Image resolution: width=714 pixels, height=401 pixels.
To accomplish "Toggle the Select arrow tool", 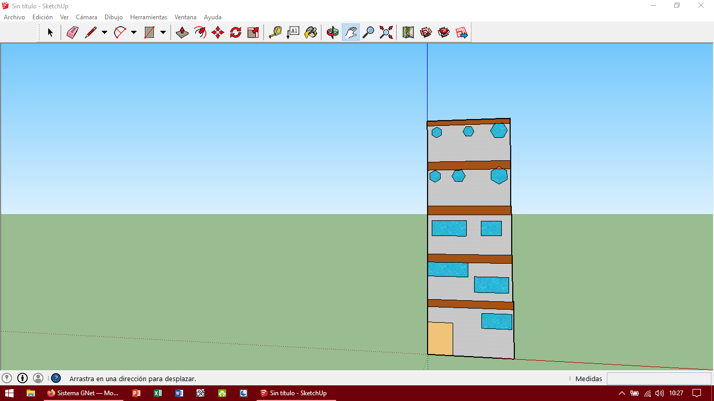I will [50, 32].
